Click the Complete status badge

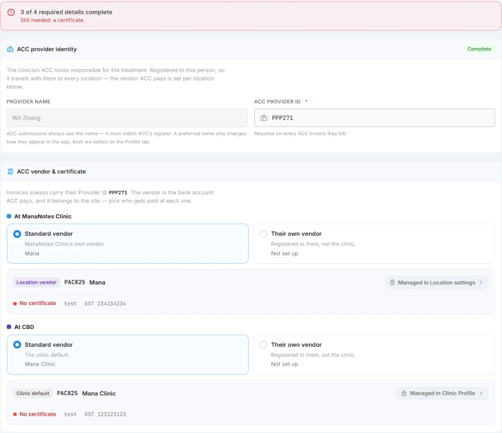pyautogui.click(x=479, y=49)
